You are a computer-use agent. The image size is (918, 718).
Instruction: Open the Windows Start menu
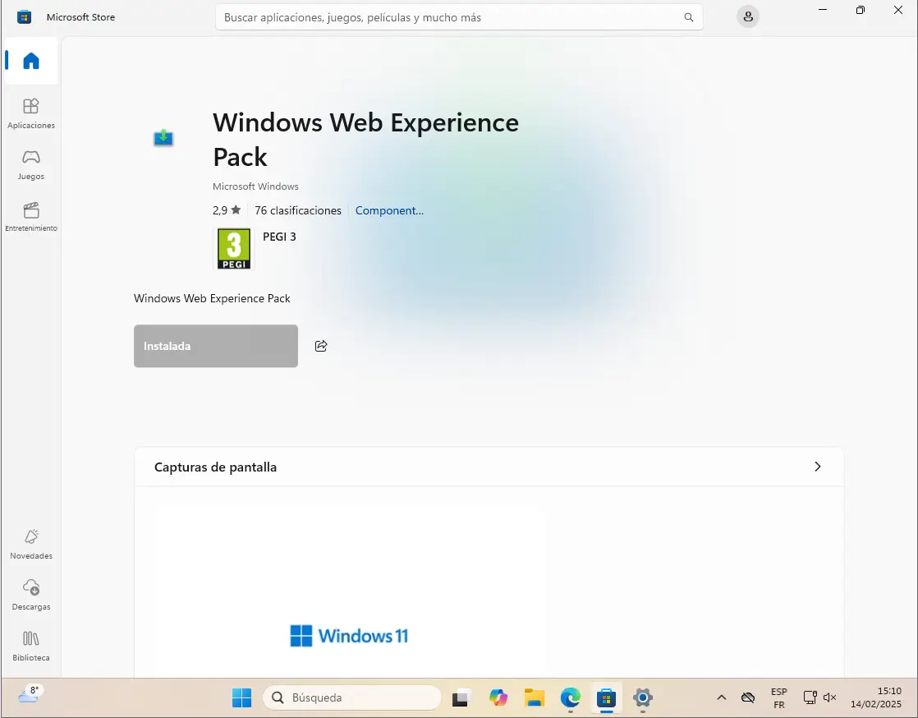pos(241,697)
